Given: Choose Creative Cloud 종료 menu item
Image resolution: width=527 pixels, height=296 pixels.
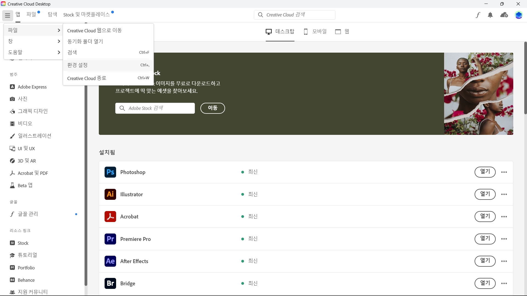Looking at the screenshot, I should [108, 78].
